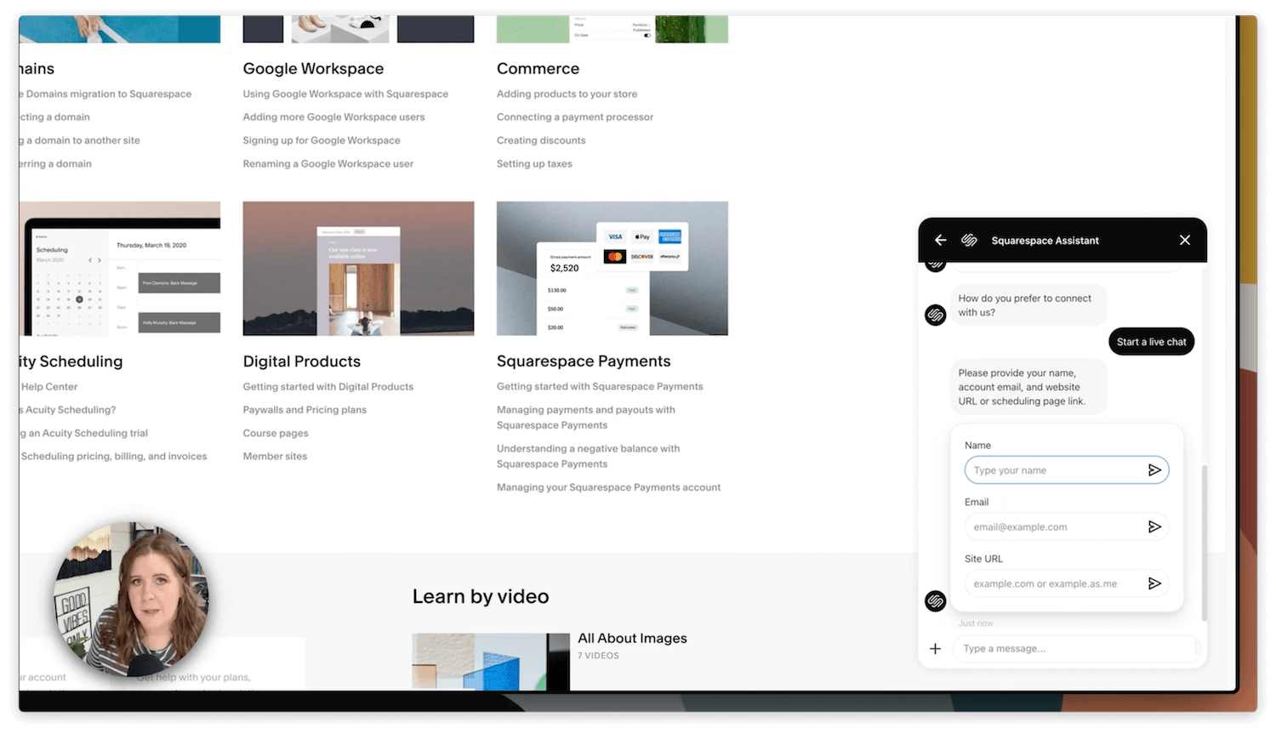Open Setting up taxes article
1276x734 pixels.
point(534,164)
